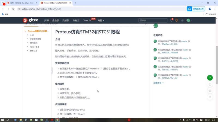Jump to 更新日志 in the outline
Image resolution: width=218 pixels, height=122 pixels.
34,51
